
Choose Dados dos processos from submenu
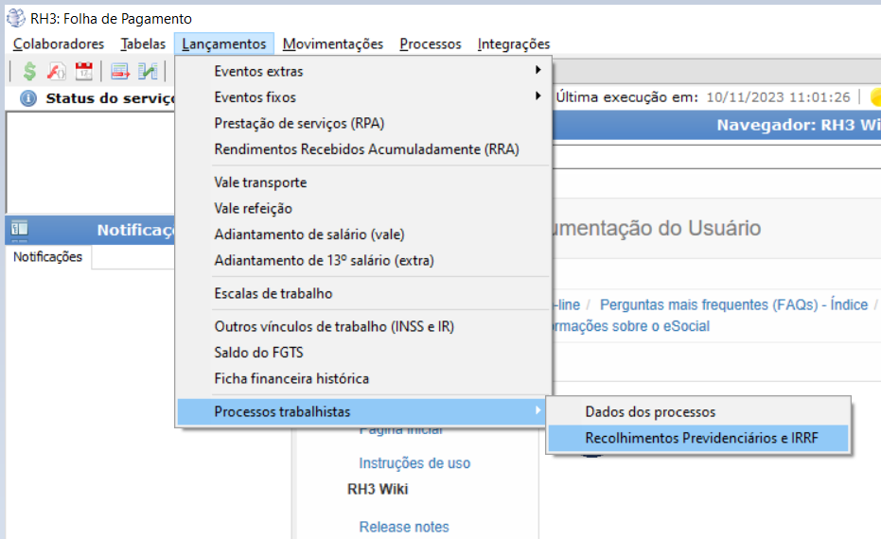(650, 411)
